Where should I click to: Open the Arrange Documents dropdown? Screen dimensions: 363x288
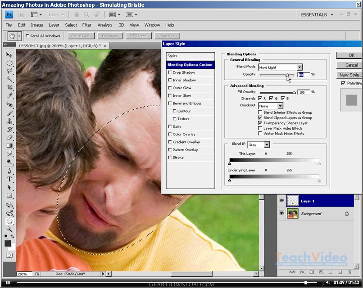115,14
